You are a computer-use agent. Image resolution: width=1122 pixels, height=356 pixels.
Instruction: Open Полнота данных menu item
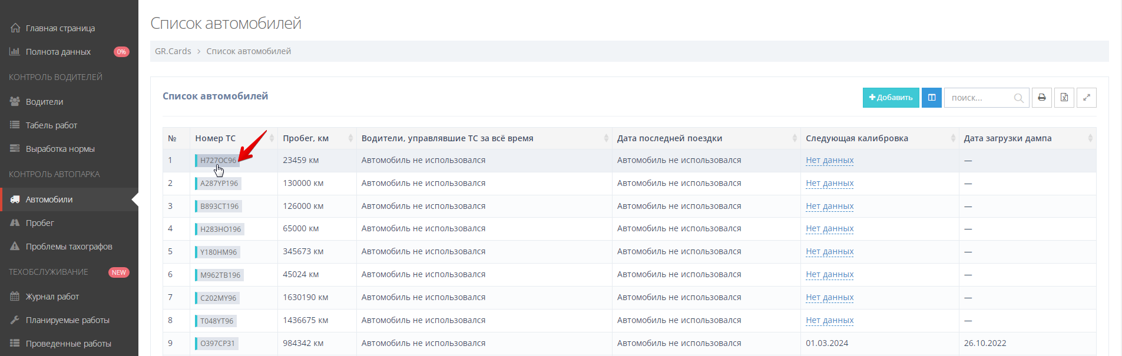coord(58,52)
